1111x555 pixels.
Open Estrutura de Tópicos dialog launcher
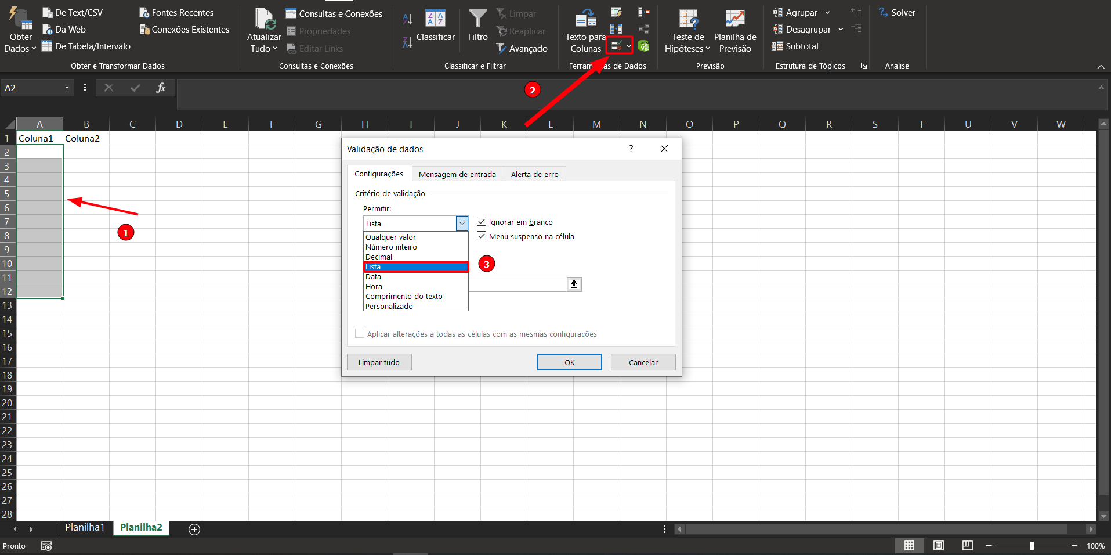coord(864,66)
